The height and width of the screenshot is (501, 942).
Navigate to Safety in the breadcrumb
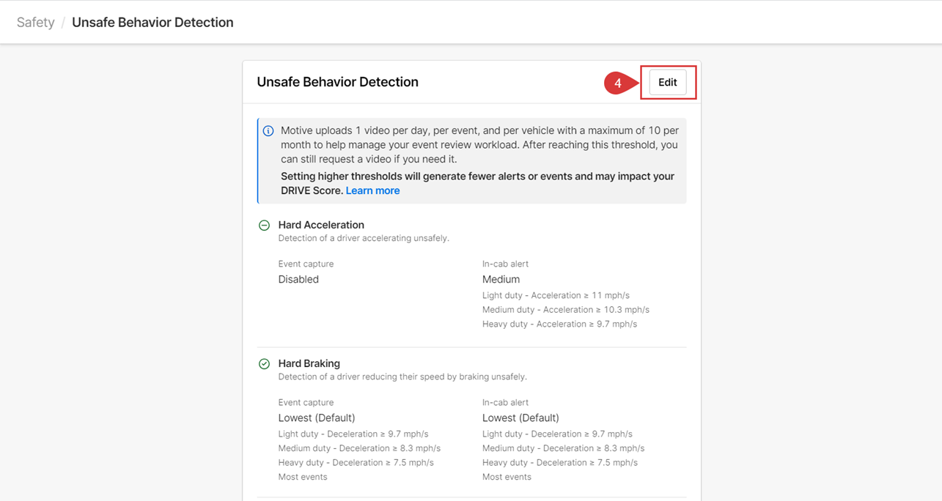34,22
